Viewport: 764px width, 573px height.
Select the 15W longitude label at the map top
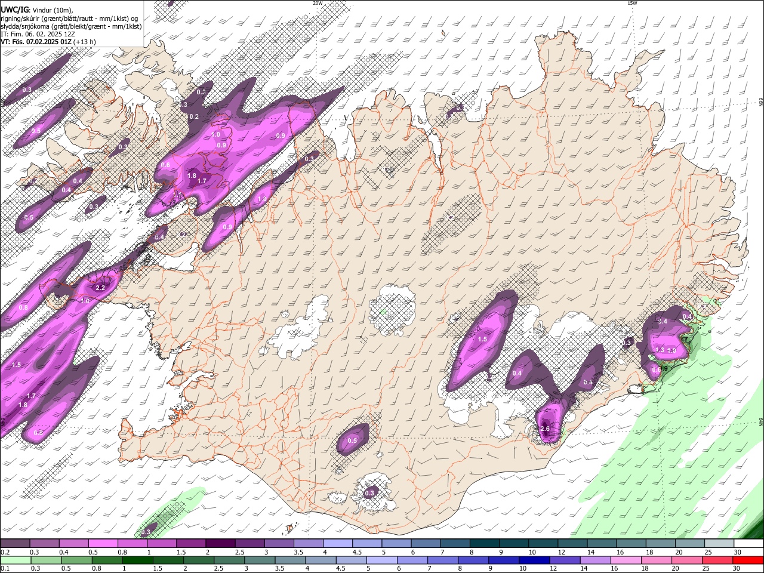pos(632,3)
